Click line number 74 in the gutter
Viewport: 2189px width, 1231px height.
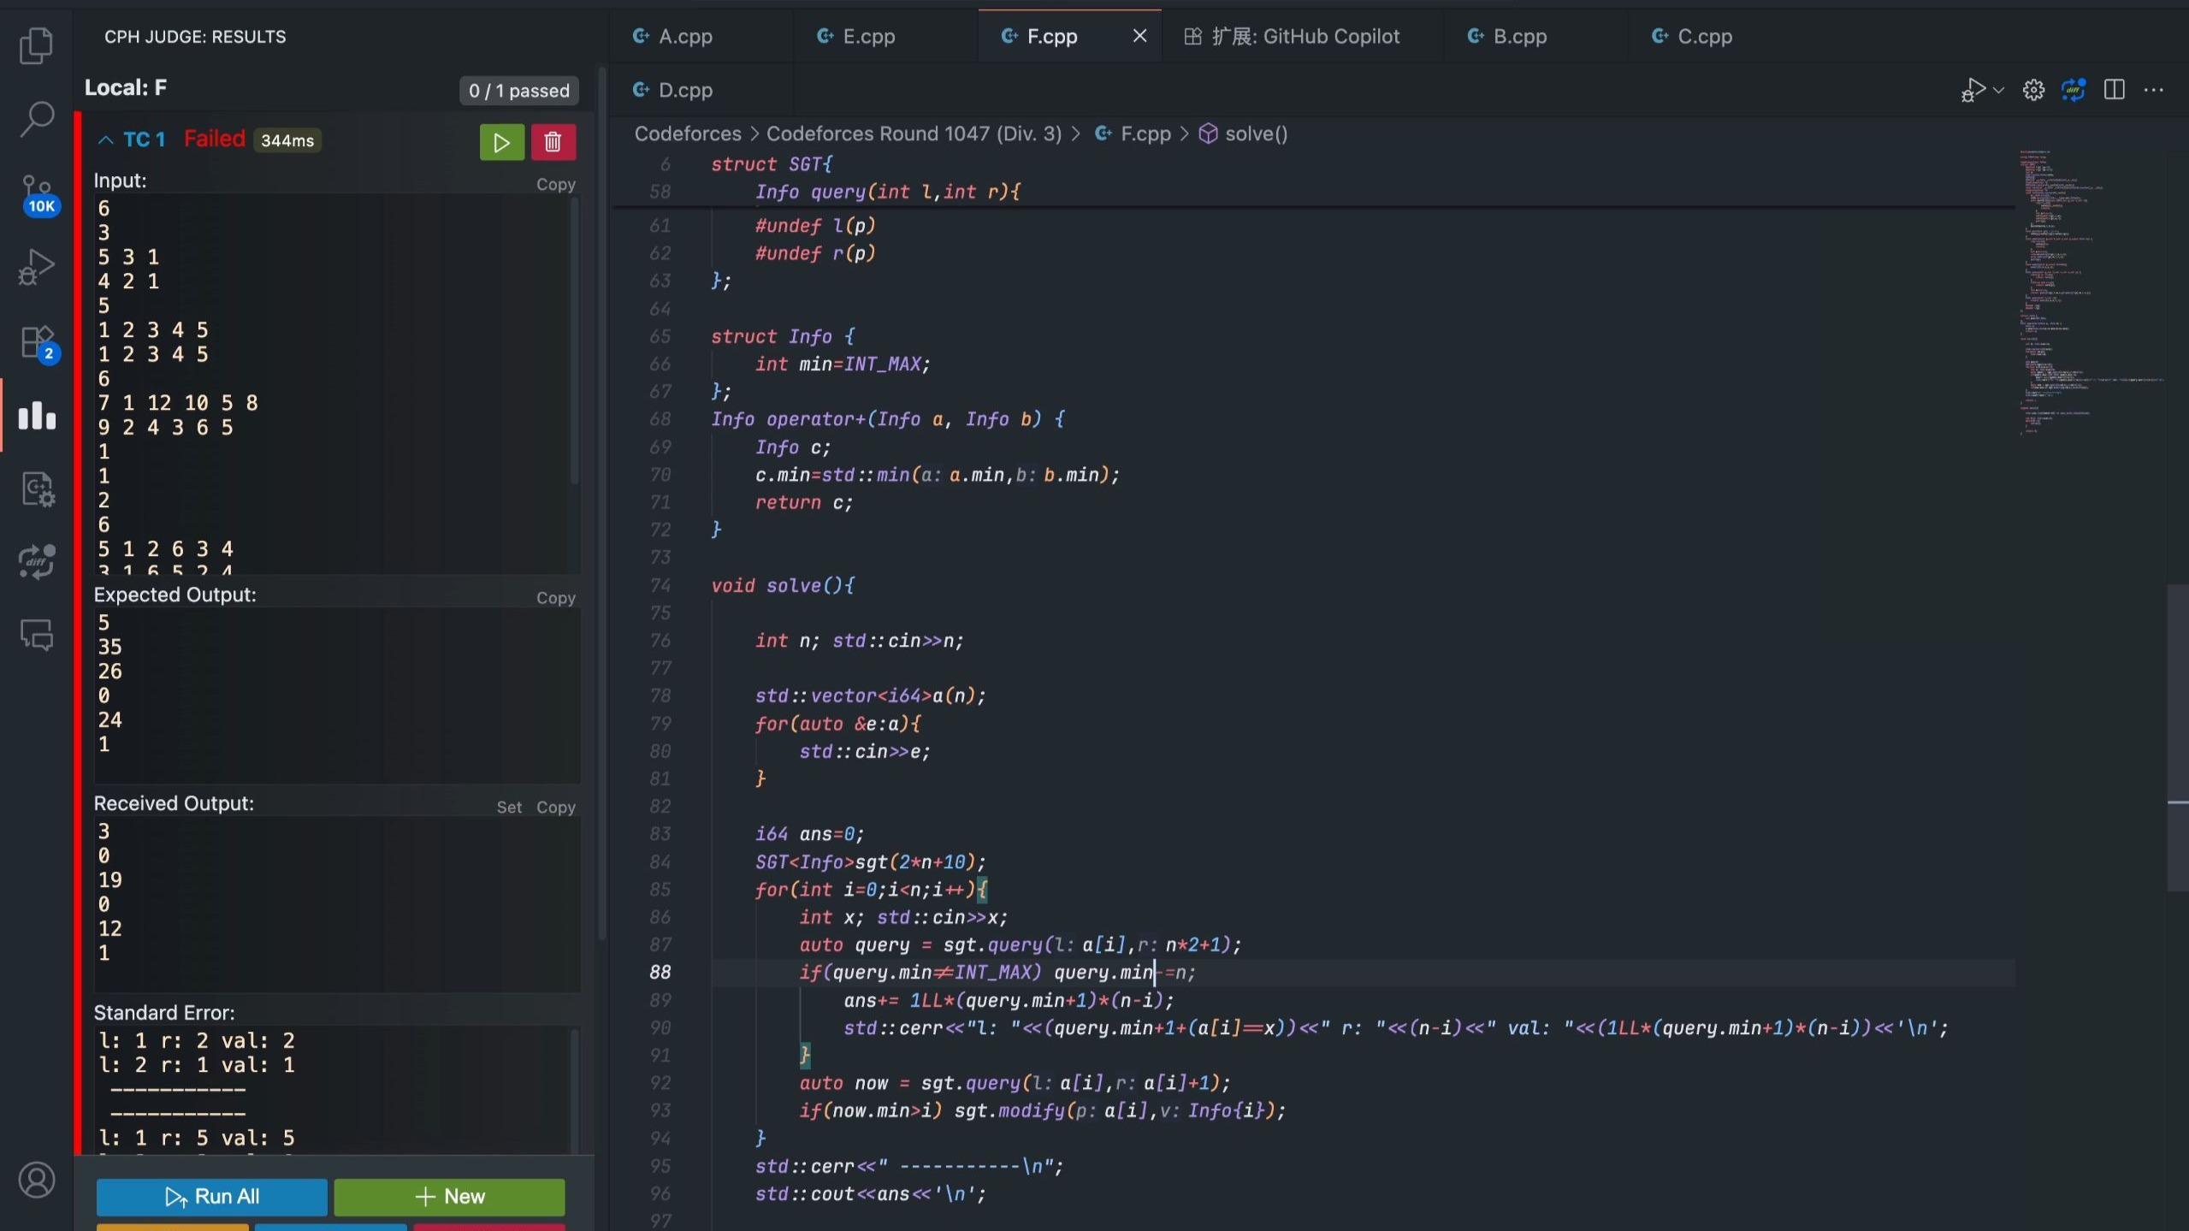point(660,586)
